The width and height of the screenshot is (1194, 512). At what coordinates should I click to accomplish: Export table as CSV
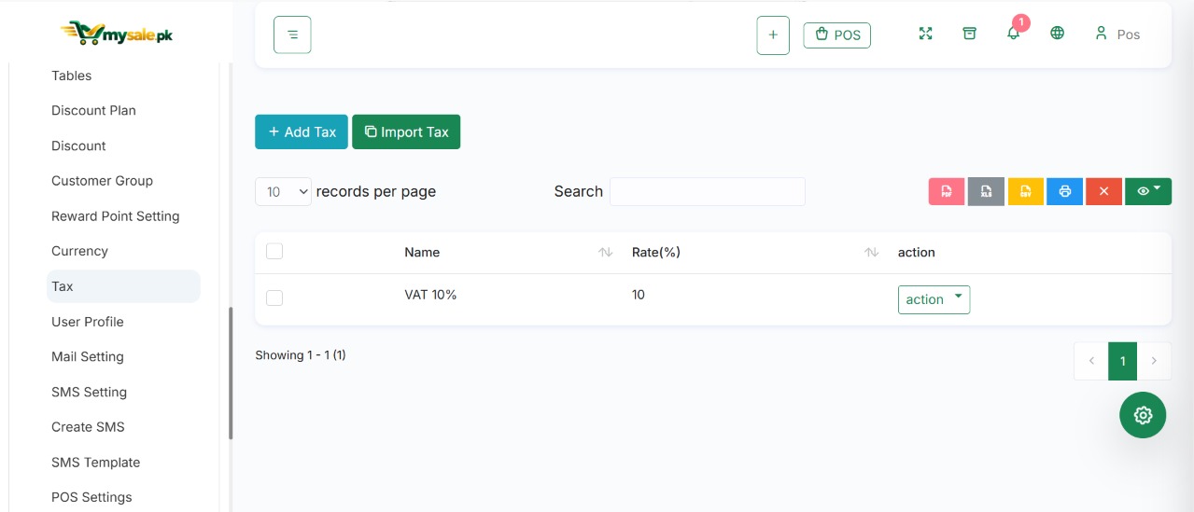click(x=1025, y=191)
